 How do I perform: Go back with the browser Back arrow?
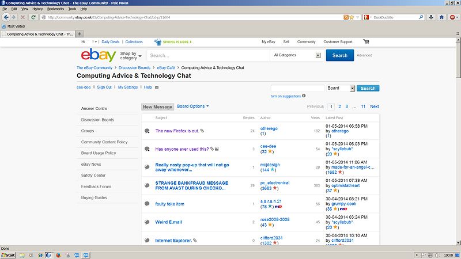click(6, 17)
